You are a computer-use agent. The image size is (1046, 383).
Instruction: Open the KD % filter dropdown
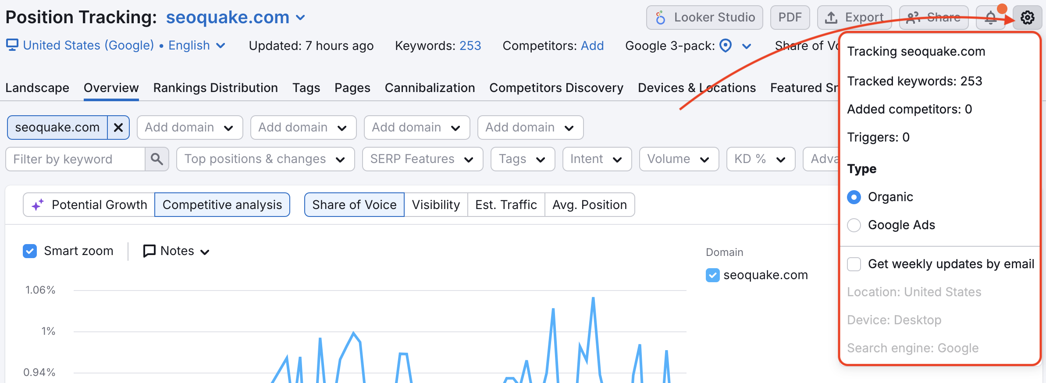(761, 159)
